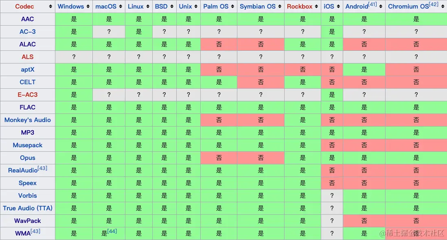Sort by iOS column arrows
Screen dimensions: 447x240
pos(338,7)
